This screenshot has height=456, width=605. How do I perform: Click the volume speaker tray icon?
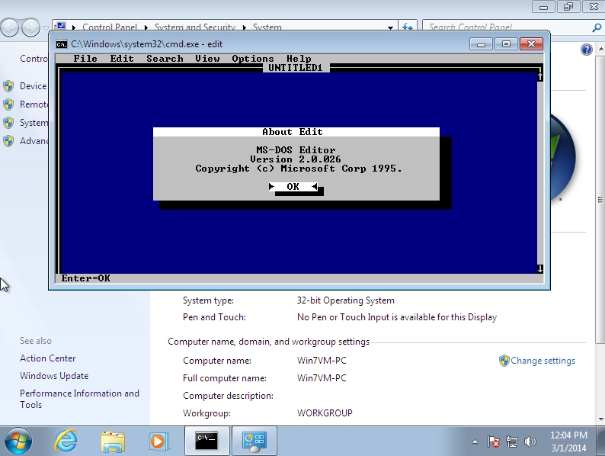pyautogui.click(x=530, y=442)
